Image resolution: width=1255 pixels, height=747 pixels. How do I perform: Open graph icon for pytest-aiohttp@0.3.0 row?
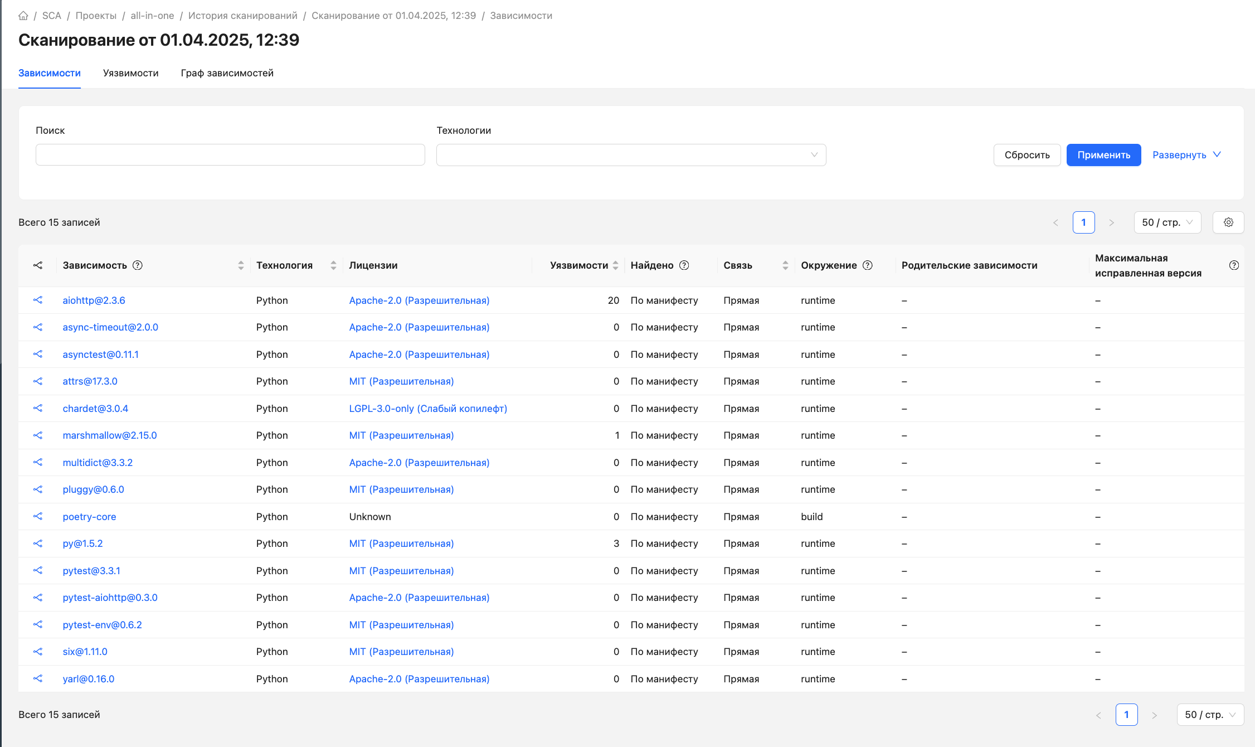coord(38,598)
